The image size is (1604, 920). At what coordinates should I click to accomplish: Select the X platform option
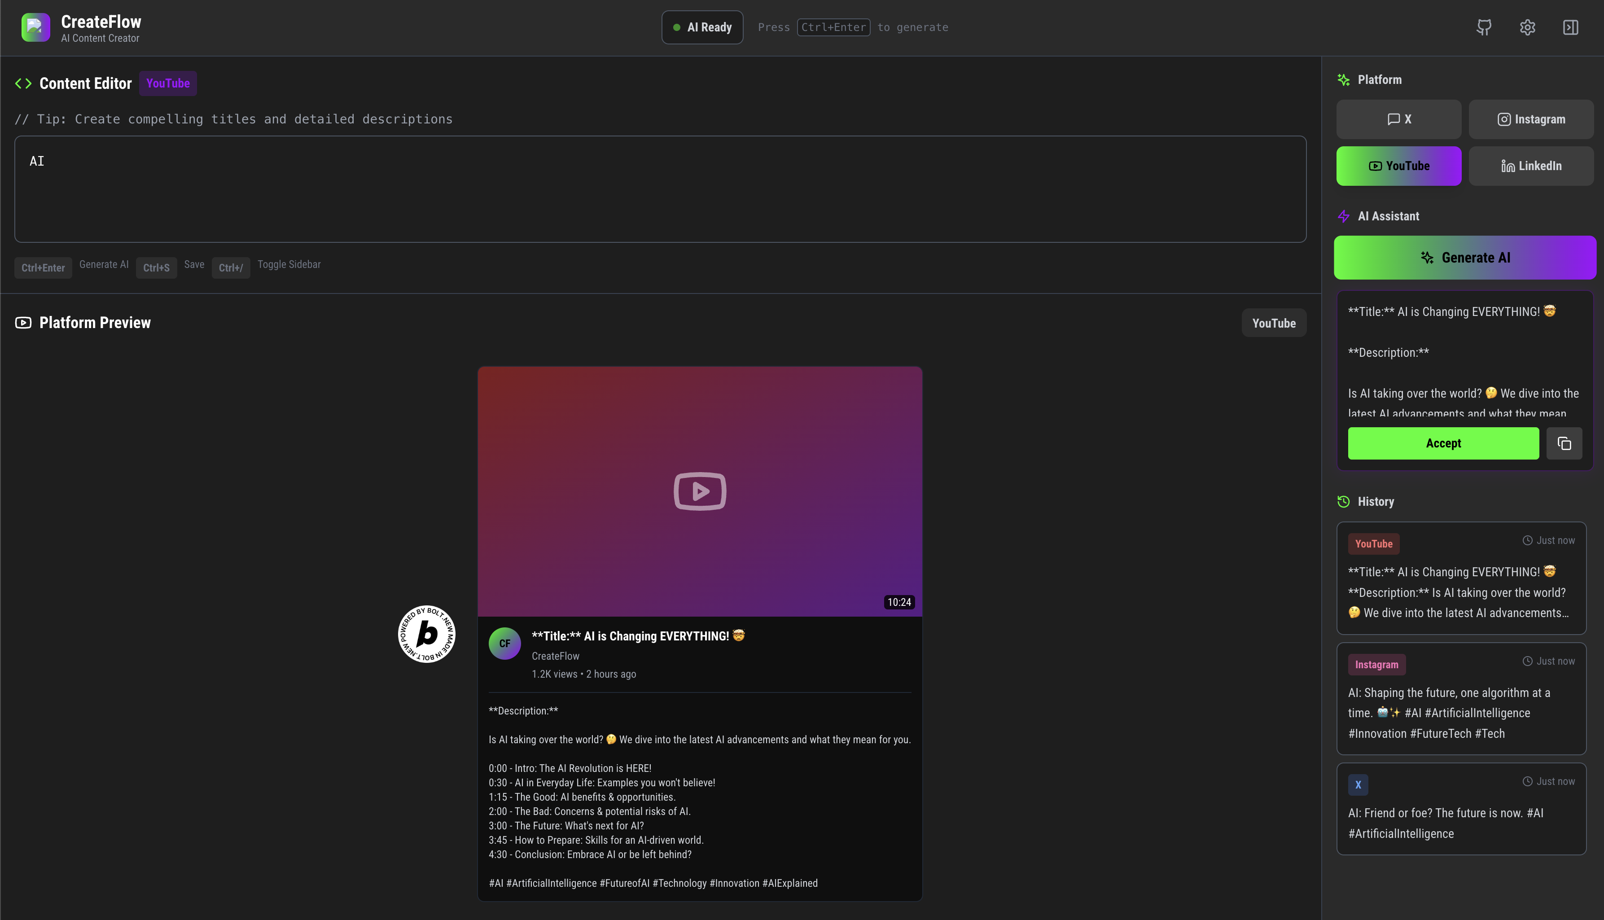tap(1398, 119)
